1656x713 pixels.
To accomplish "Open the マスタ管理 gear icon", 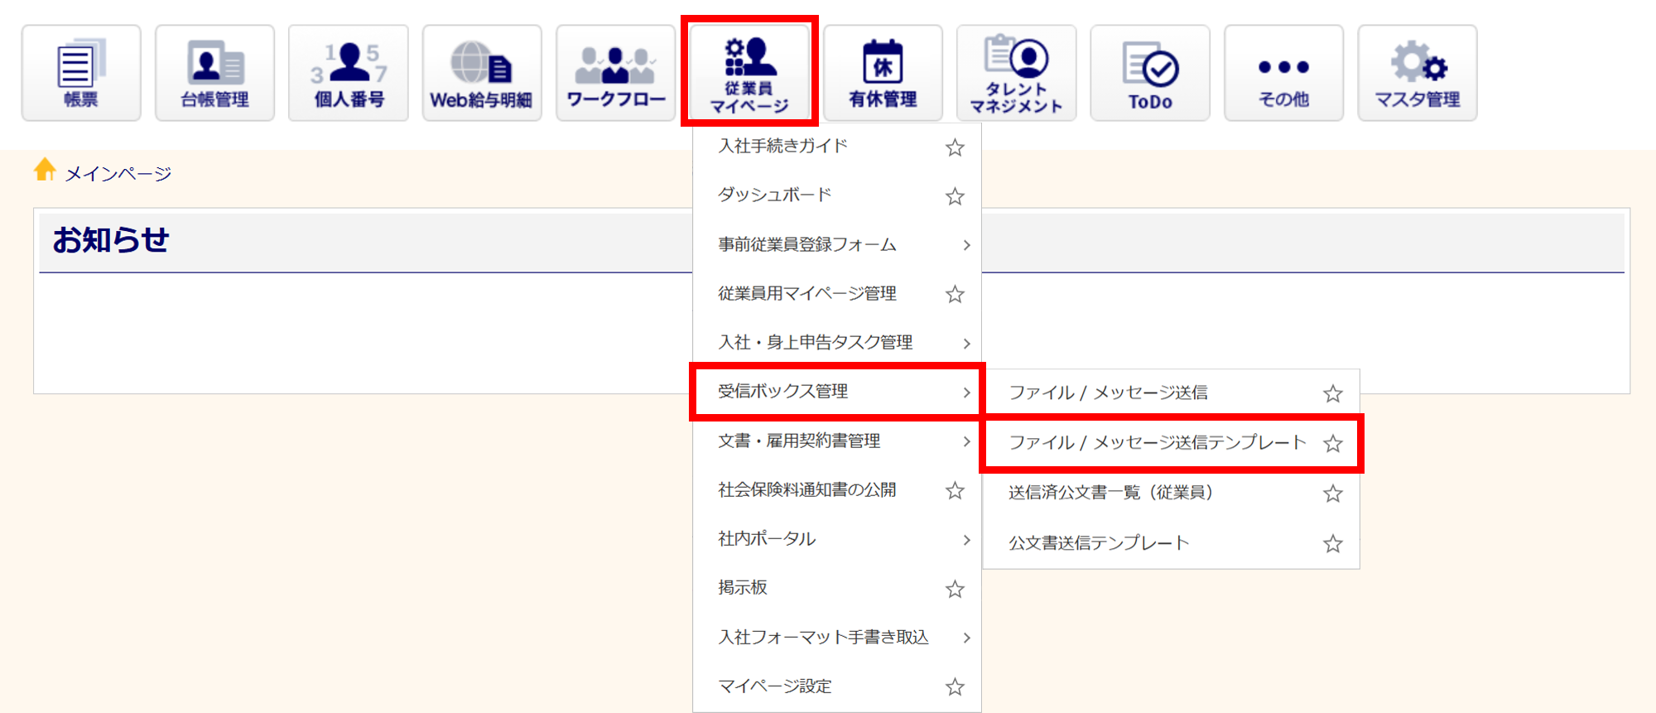I will (x=1417, y=73).
